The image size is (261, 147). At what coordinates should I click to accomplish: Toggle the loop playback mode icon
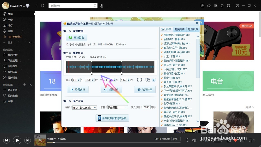tap(188, 140)
